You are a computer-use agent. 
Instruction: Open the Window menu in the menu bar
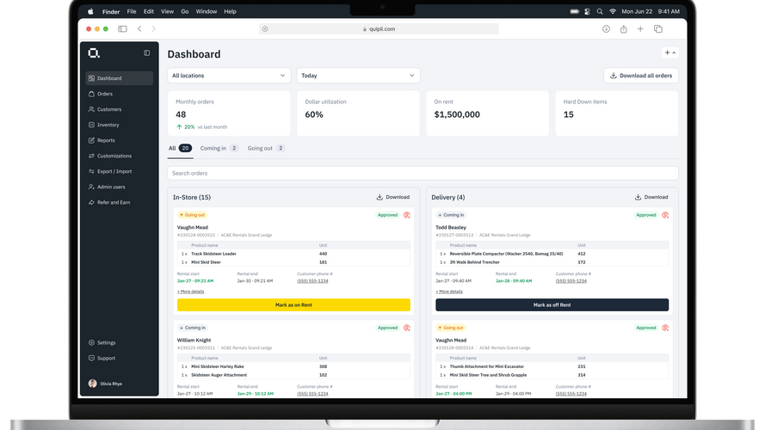point(206,11)
